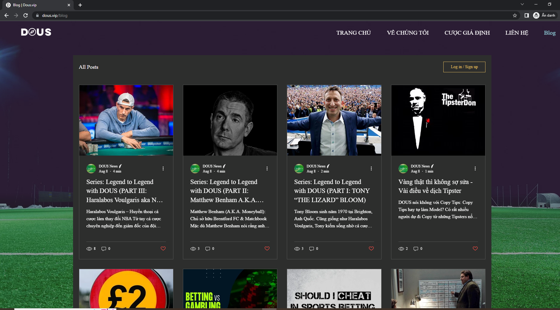This screenshot has height=310, width=560.
Task: Open CƯỢC GIẢ ĐỊNH menu item
Action: pos(467,33)
